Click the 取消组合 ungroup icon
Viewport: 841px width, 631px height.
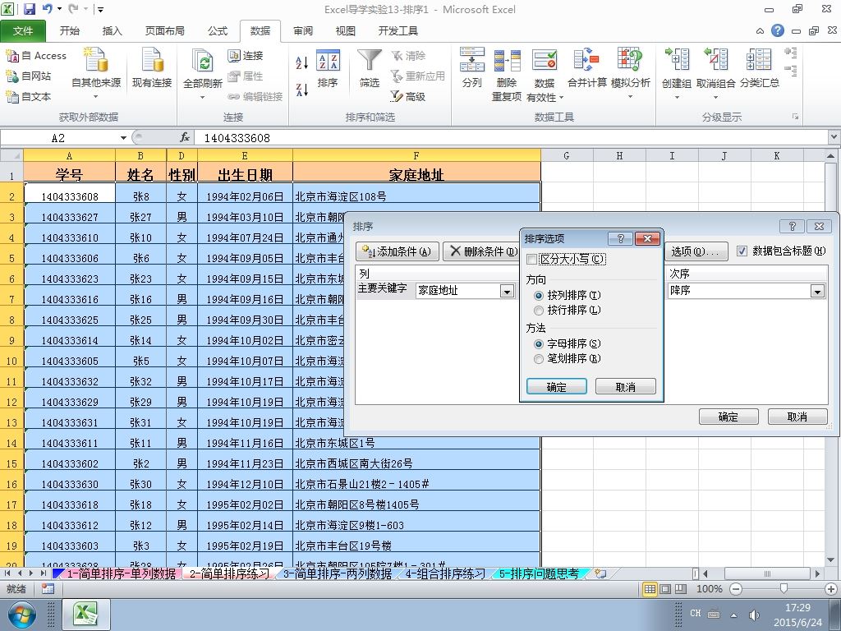(715, 59)
